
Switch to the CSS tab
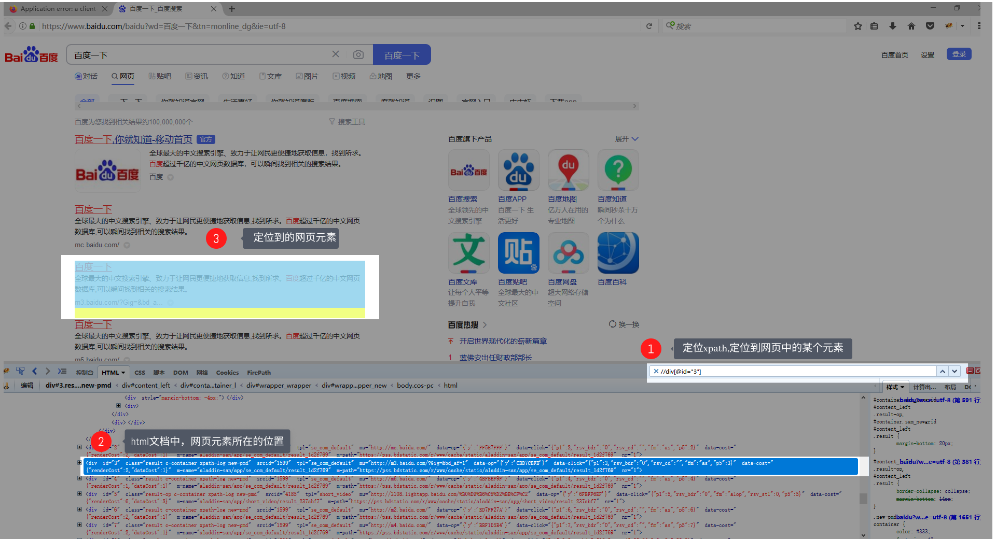[x=140, y=373]
